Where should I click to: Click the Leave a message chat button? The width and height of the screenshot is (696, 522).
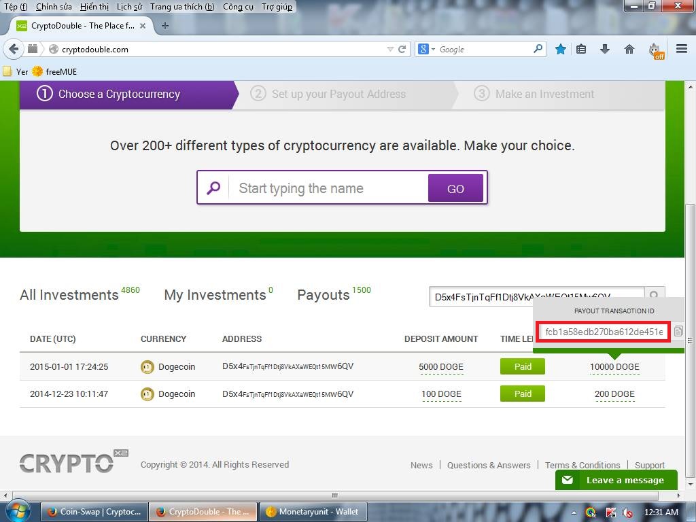point(616,480)
